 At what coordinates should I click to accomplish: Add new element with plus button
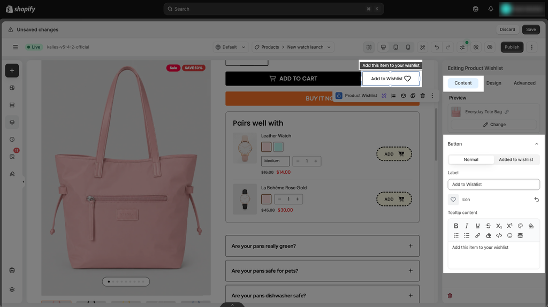click(x=12, y=71)
